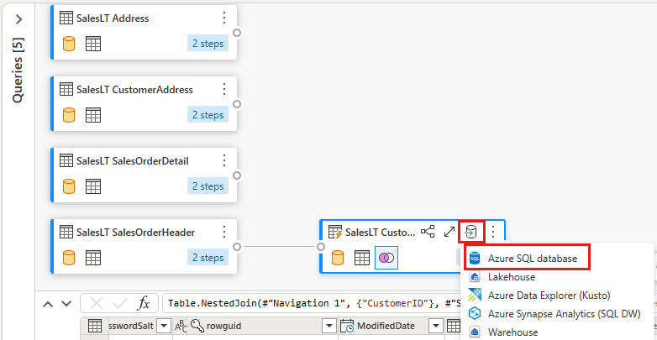Cancel the formula edit with X

[97, 304]
